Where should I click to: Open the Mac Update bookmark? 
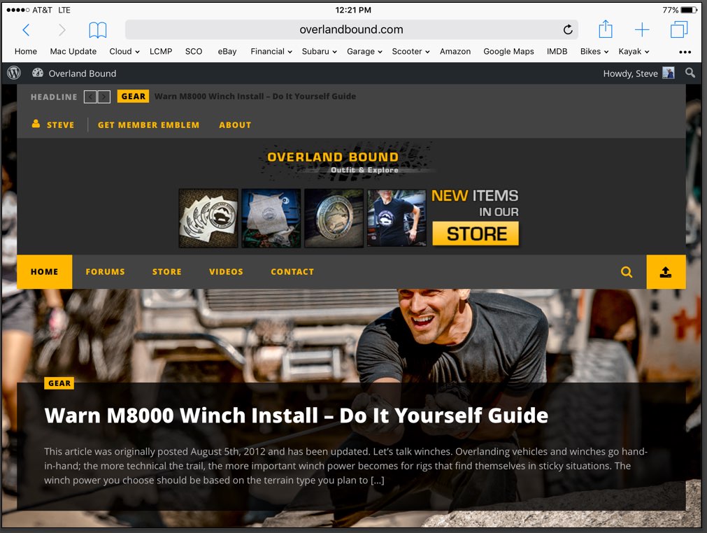73,52
